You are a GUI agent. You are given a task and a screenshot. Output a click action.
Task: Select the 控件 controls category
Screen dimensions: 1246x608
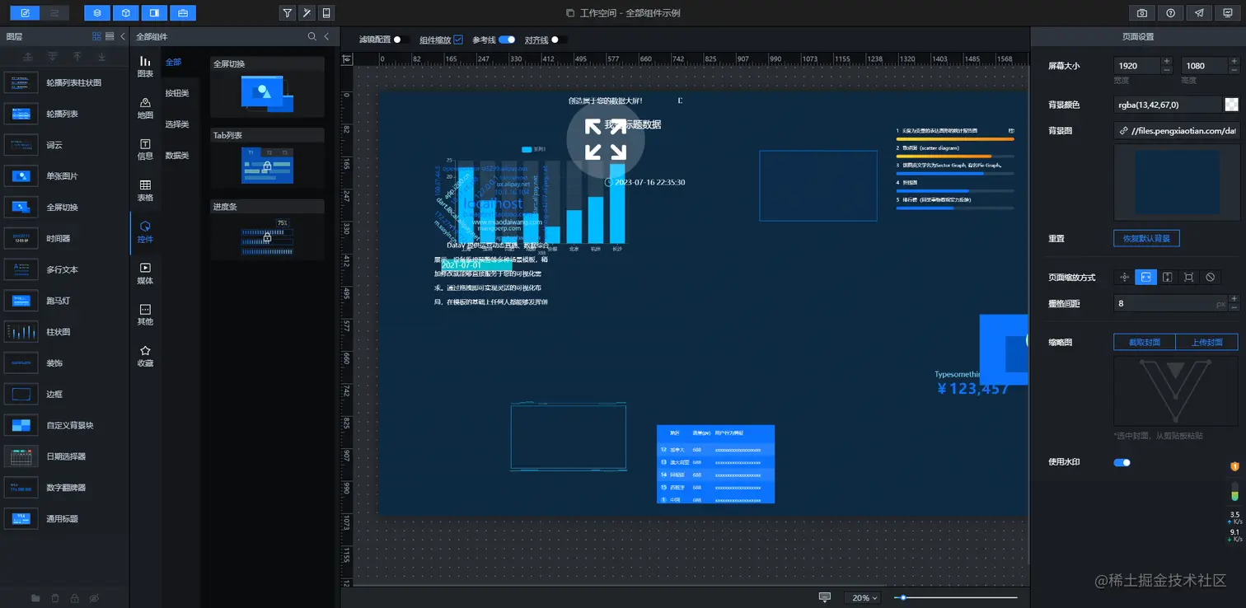(145, 232)
